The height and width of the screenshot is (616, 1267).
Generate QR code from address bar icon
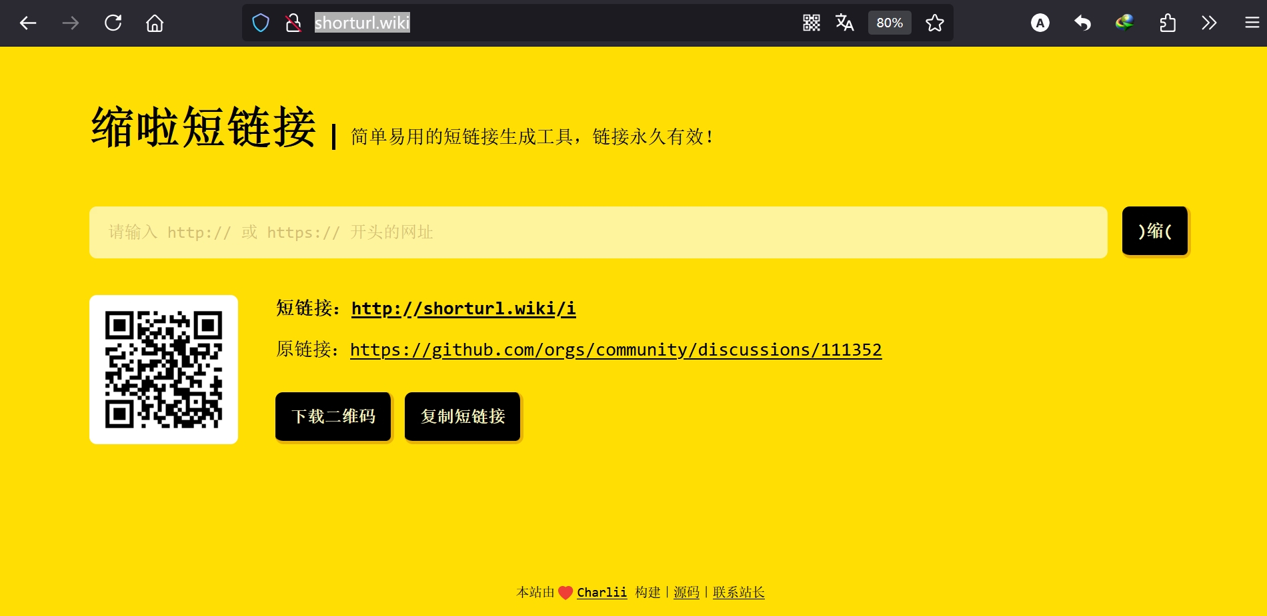812,23
